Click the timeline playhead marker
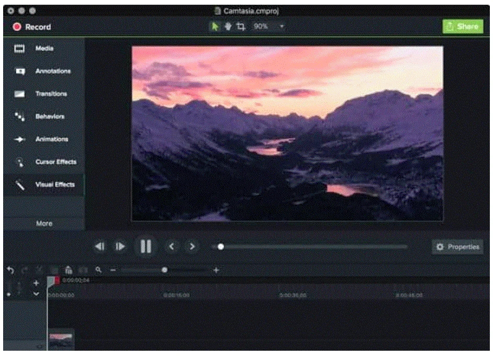This screenshot has height=357, width=493. [50, 281]
